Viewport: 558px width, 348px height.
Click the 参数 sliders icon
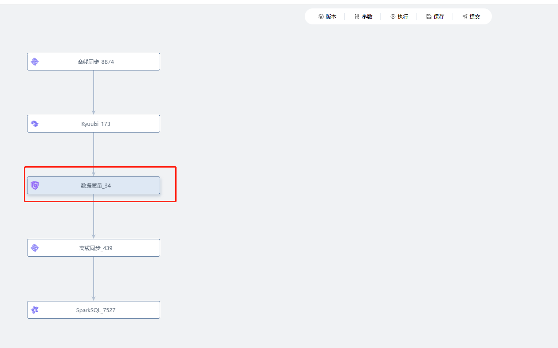(x=357, y=16)
